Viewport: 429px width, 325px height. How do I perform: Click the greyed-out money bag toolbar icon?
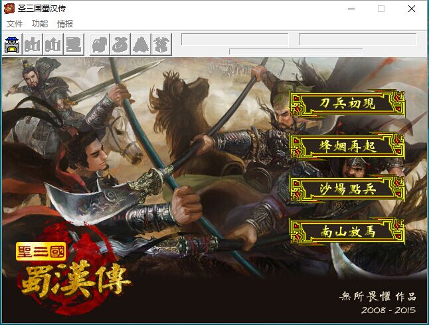point(119,45)
